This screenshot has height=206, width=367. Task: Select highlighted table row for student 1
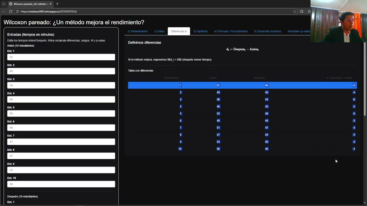(242, 85)
